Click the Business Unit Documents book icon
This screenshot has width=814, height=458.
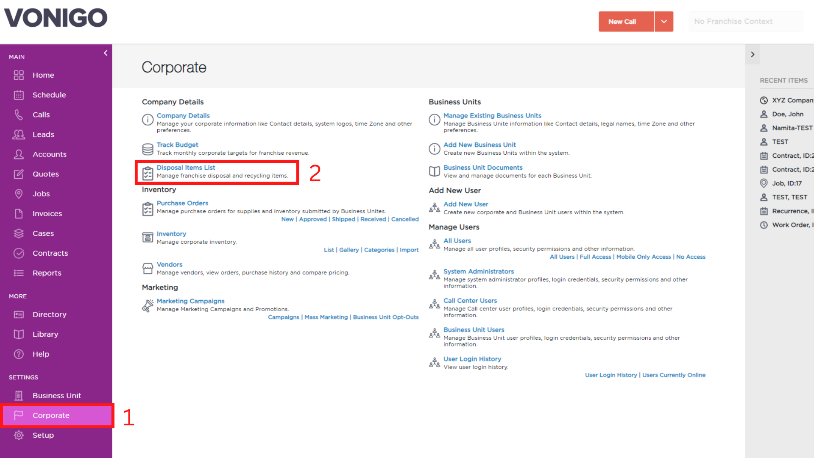click(435, 171)
